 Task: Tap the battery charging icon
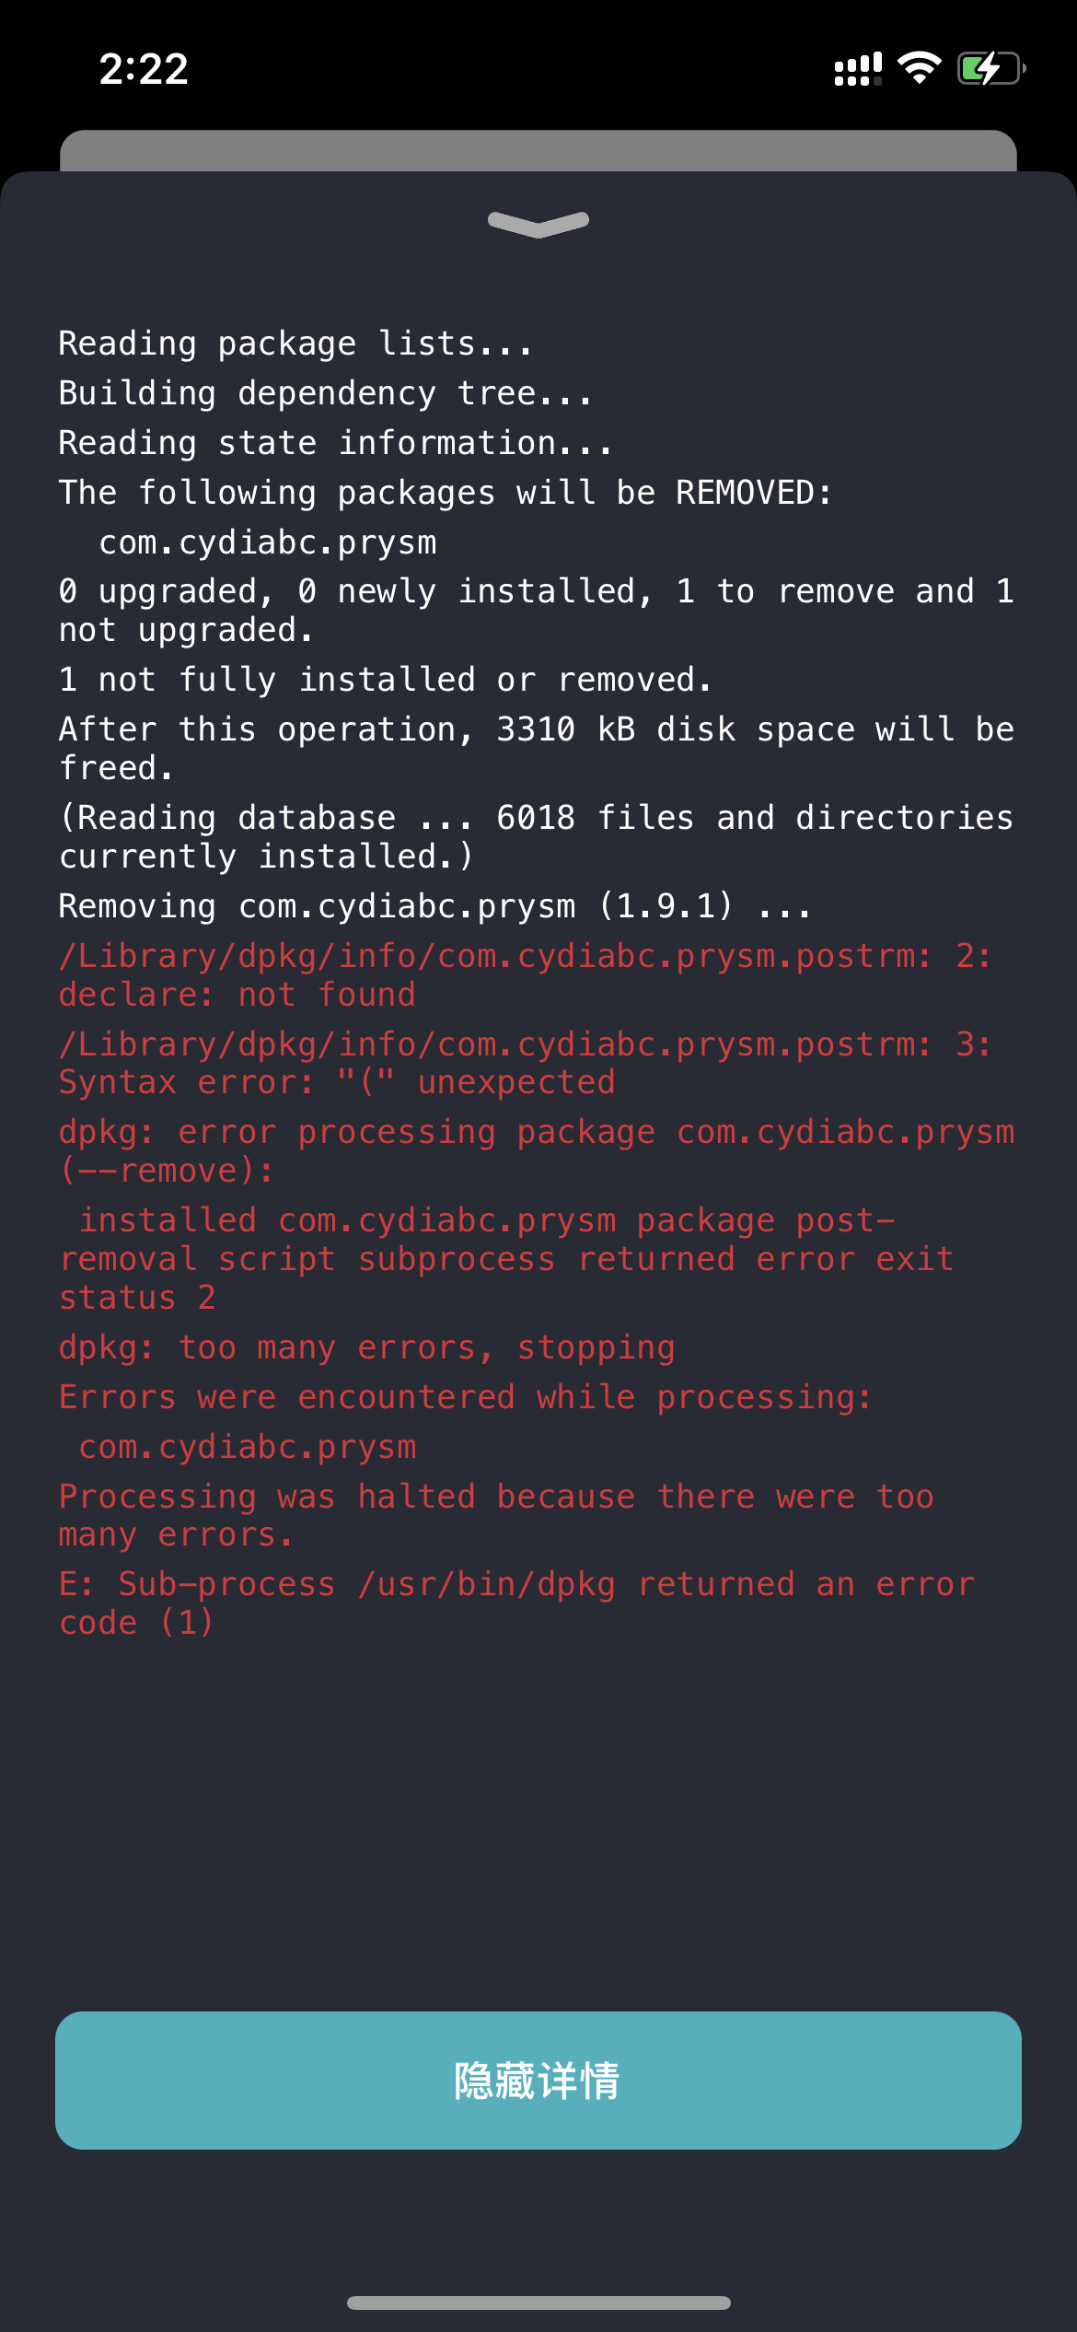pyautogui.click(x=990, y=68)
